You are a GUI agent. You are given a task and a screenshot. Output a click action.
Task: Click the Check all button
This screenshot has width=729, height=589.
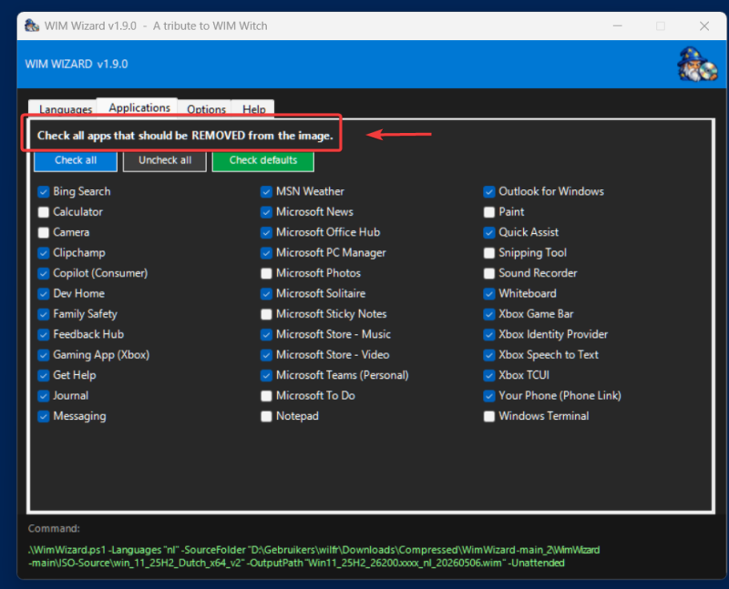[76, 160]
